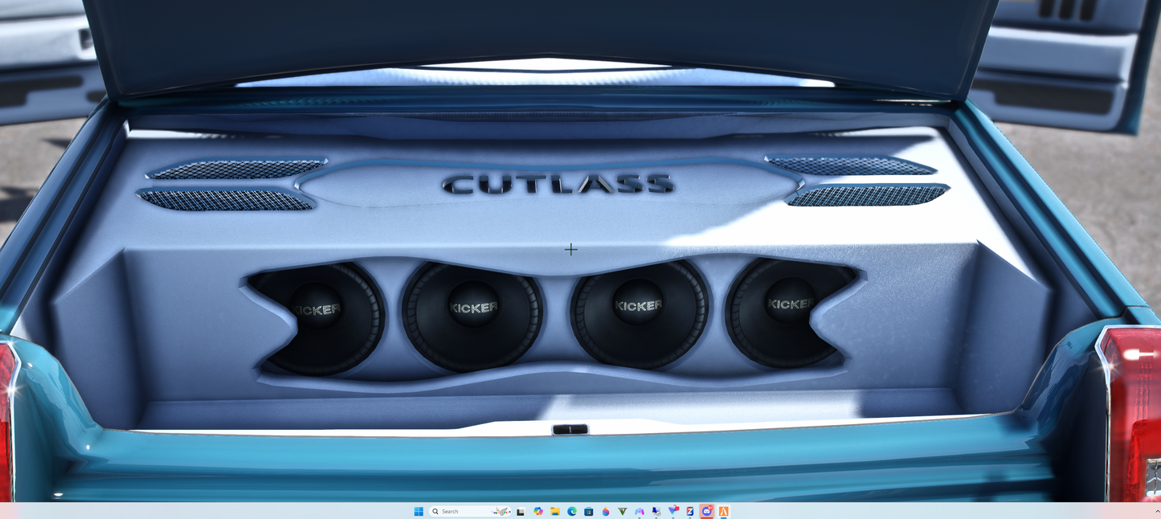
Task: Open the Start menu
Action: point(419,511)
